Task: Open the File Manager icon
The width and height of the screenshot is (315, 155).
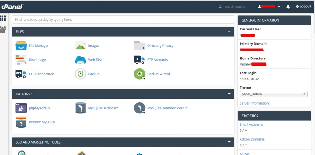Action: click(21, 46)
